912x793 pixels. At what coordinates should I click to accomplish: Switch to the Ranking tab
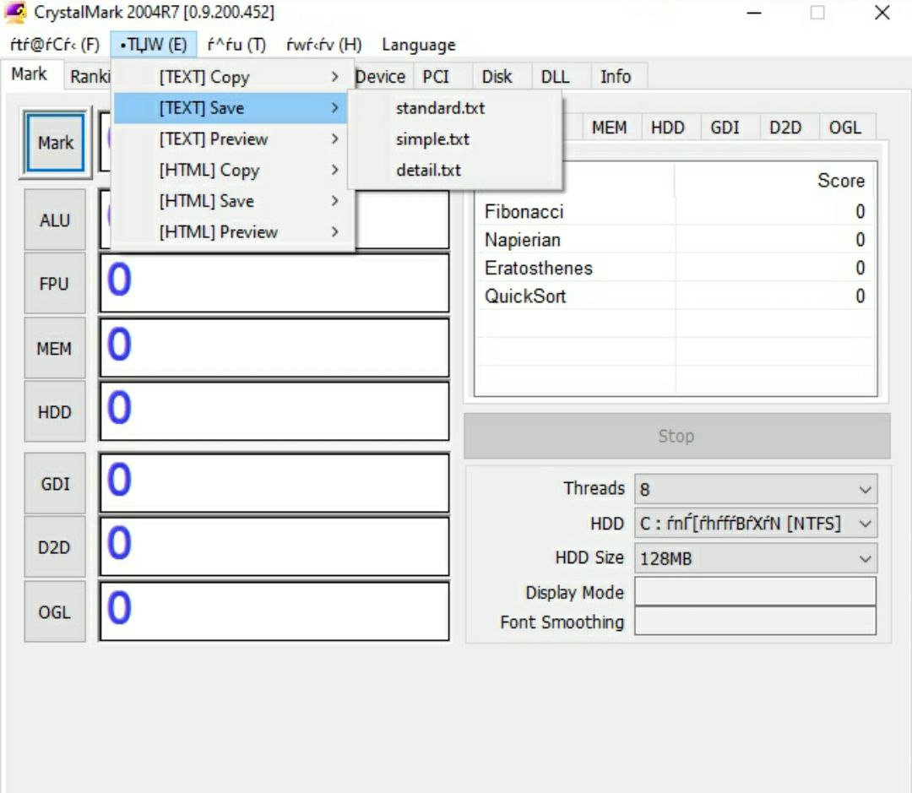(x=89, y=76)
